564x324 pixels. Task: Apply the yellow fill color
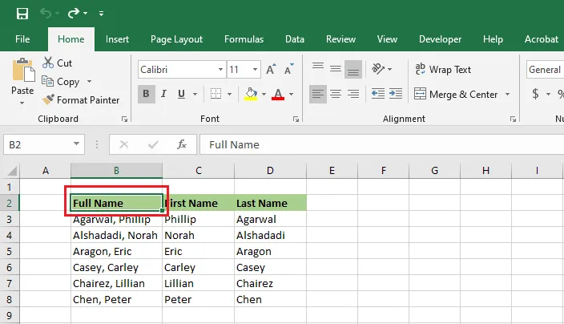[x=251, y=94]
